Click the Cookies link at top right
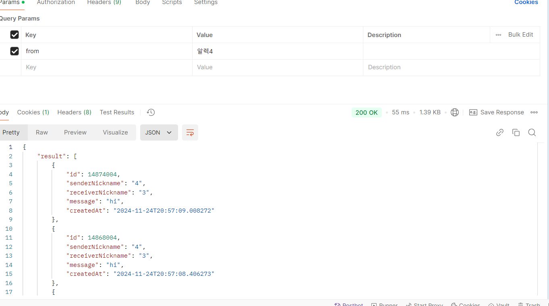Viewport: 549px width, 306px height. pyautogui.click(x=526, y=2)
